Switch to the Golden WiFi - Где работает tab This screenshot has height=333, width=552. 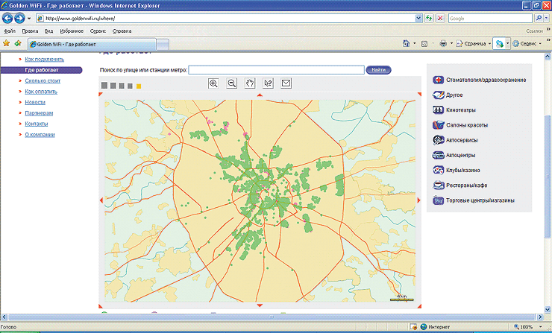pos(92,44)
